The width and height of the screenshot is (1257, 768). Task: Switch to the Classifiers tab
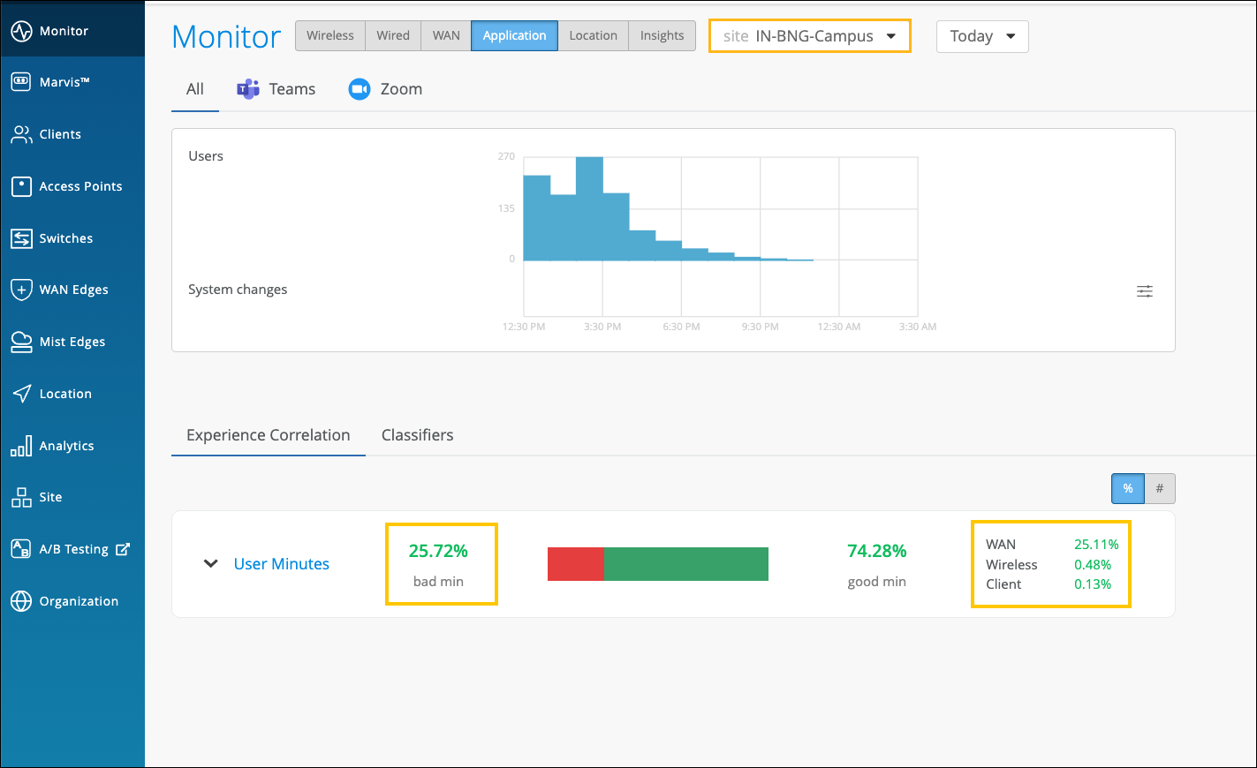[x=417, y=435]
